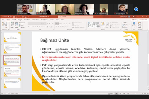Click the Paste icon in Clipboard group
Screen dimensions: 149x99
tap(3, 25)
